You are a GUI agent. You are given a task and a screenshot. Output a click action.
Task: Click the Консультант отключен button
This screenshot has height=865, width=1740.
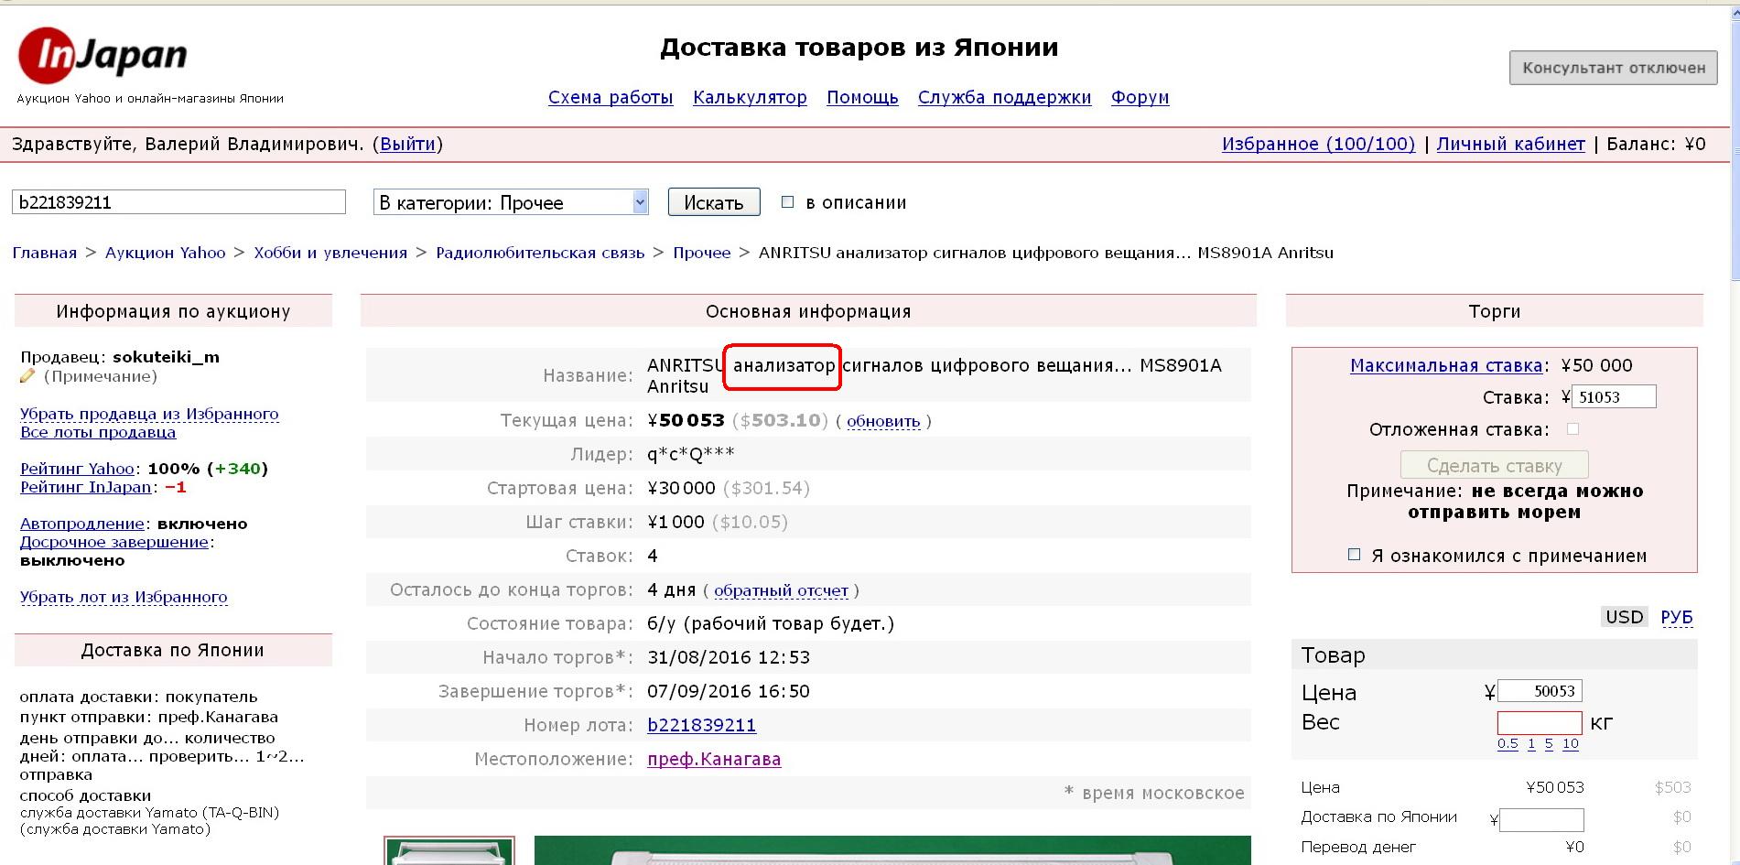point(1614,68)
